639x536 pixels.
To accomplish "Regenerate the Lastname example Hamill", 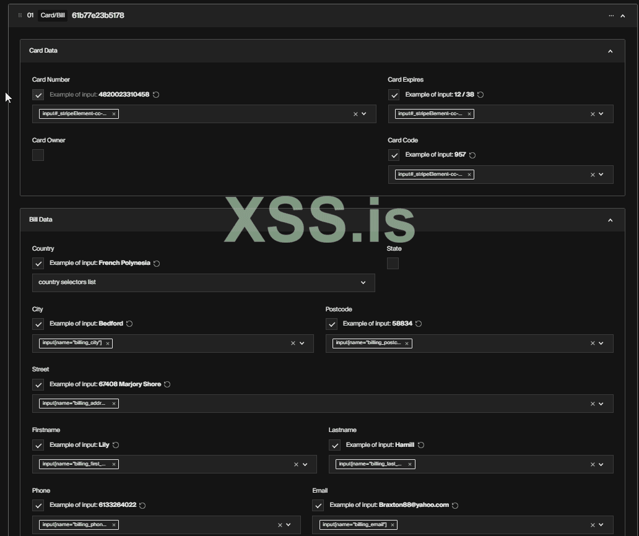I will (x=421, y=445).
